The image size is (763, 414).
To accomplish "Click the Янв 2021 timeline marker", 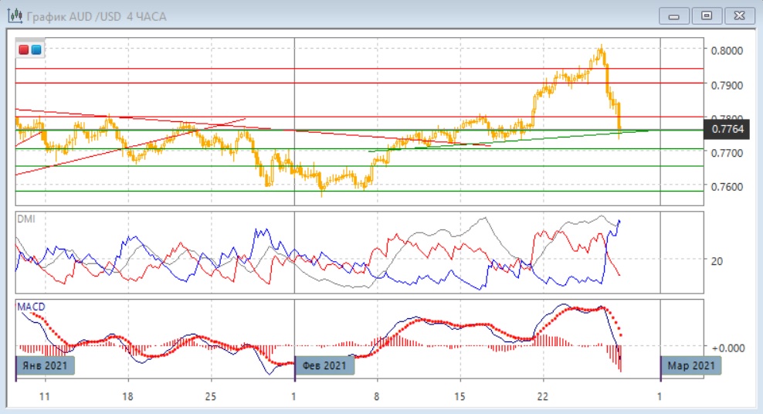I will (x=46, y=365).
